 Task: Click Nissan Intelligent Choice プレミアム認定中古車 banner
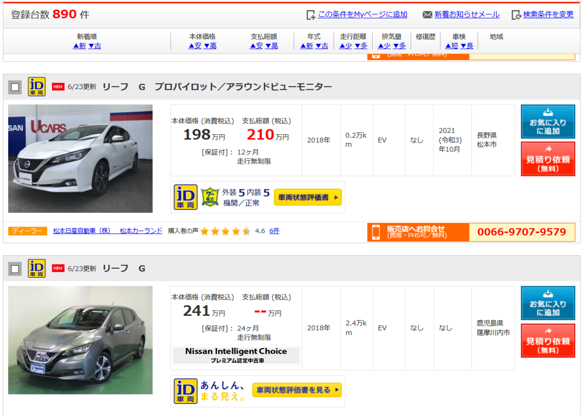236,356
